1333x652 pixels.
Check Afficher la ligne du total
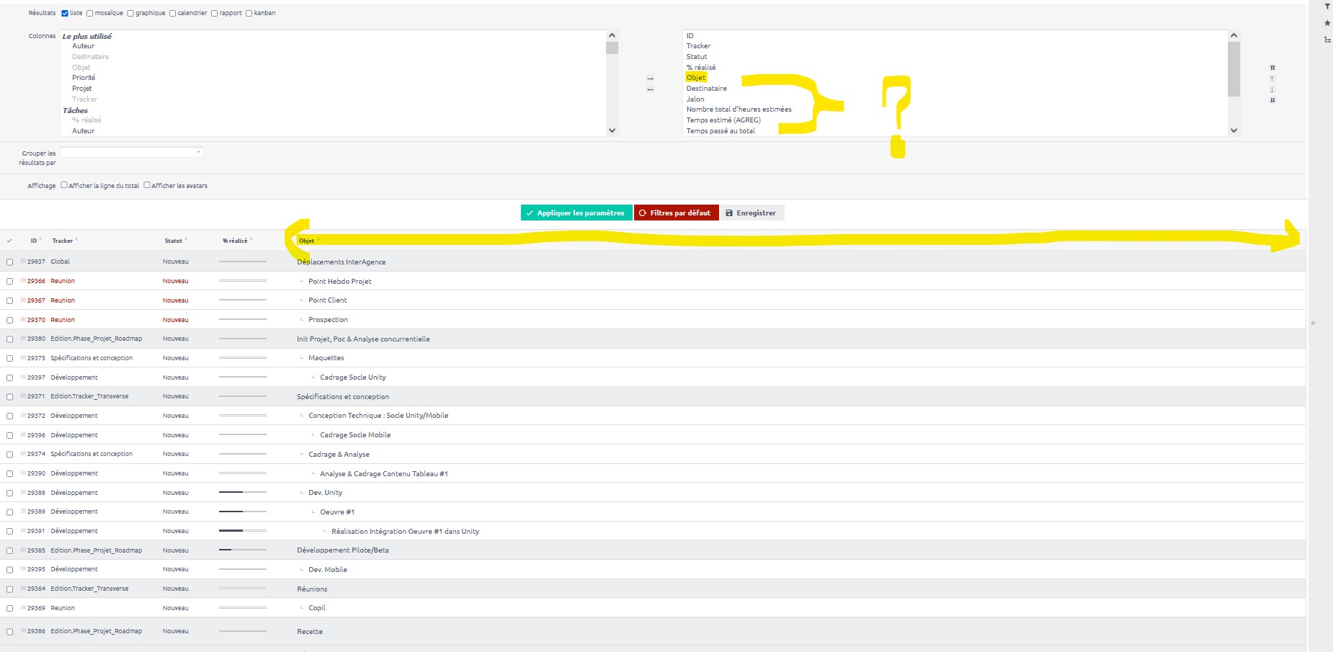click(x=64, y=185)
